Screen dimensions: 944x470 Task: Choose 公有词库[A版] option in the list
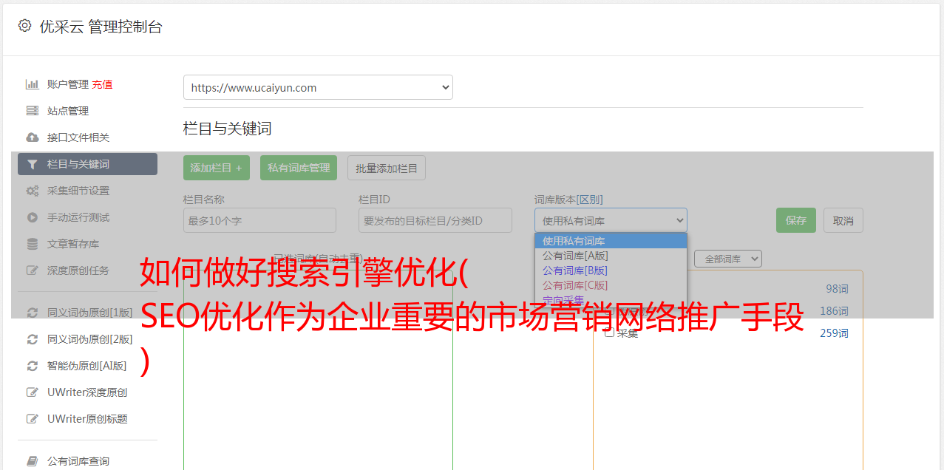coord(611,256)
